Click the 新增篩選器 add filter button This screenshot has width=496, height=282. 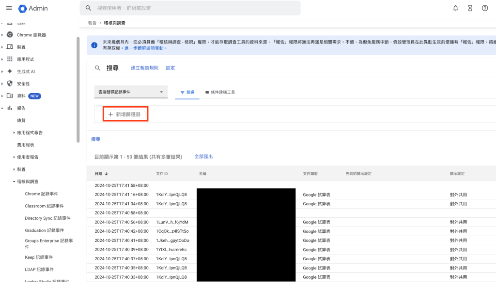click(125, 114)
